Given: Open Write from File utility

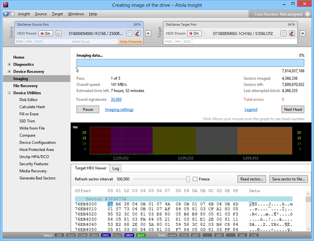Looking at the screenshot, I should pyautogui.click(x=32, y=128).
